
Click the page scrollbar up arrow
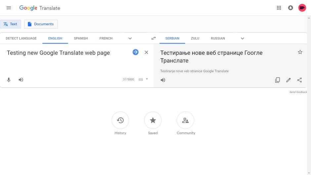[309, 18]
